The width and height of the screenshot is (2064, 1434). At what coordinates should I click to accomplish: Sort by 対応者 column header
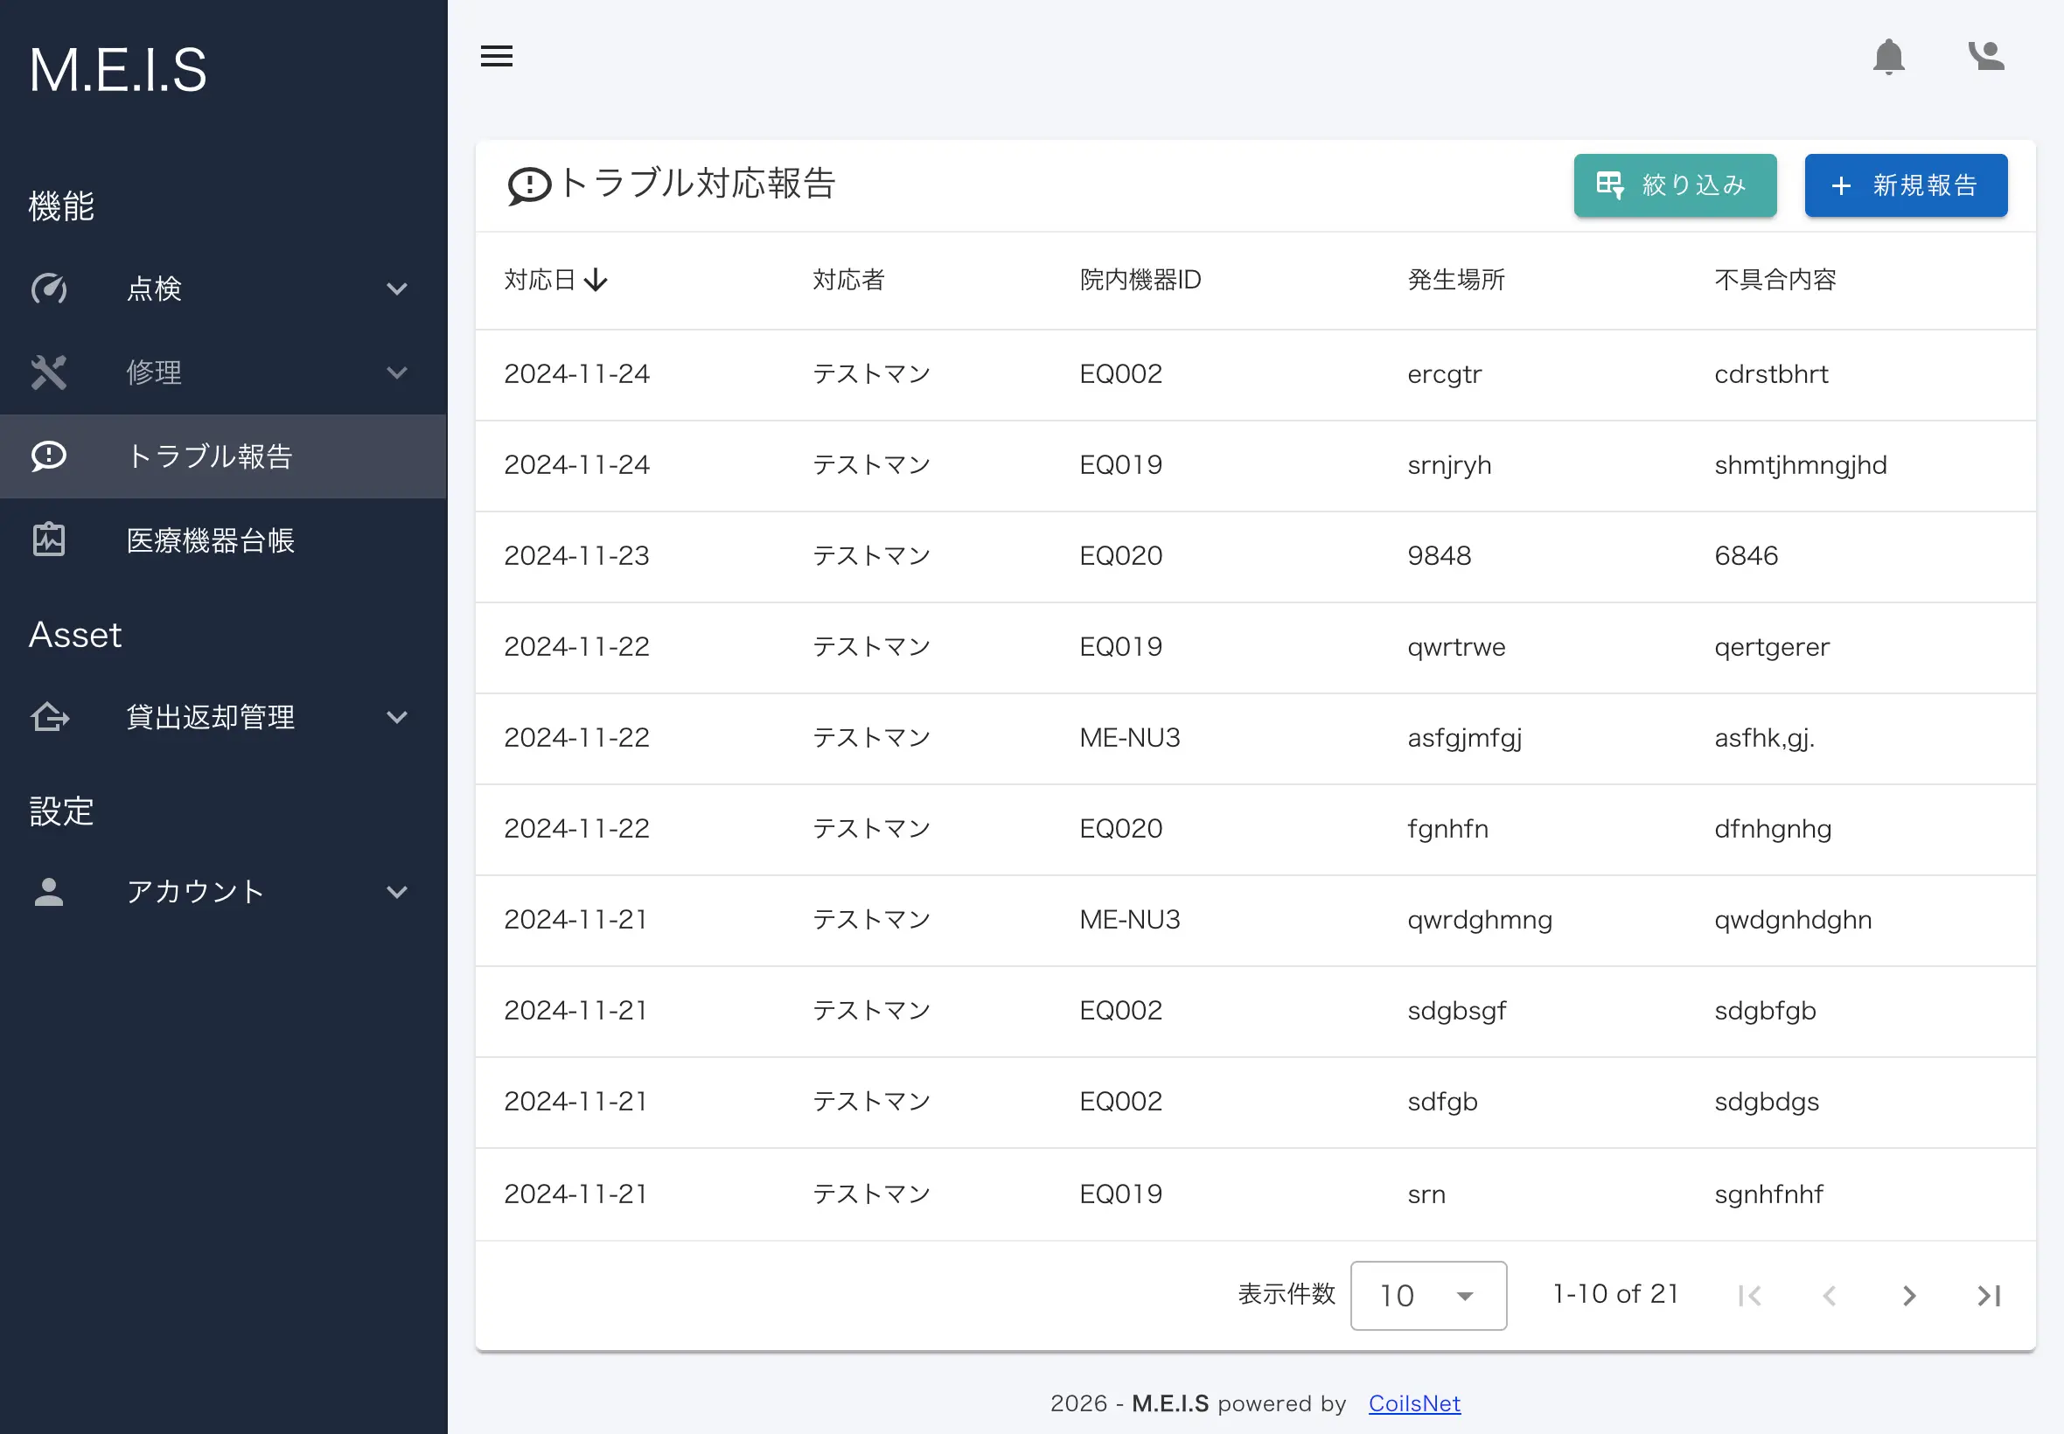[848, 281]
